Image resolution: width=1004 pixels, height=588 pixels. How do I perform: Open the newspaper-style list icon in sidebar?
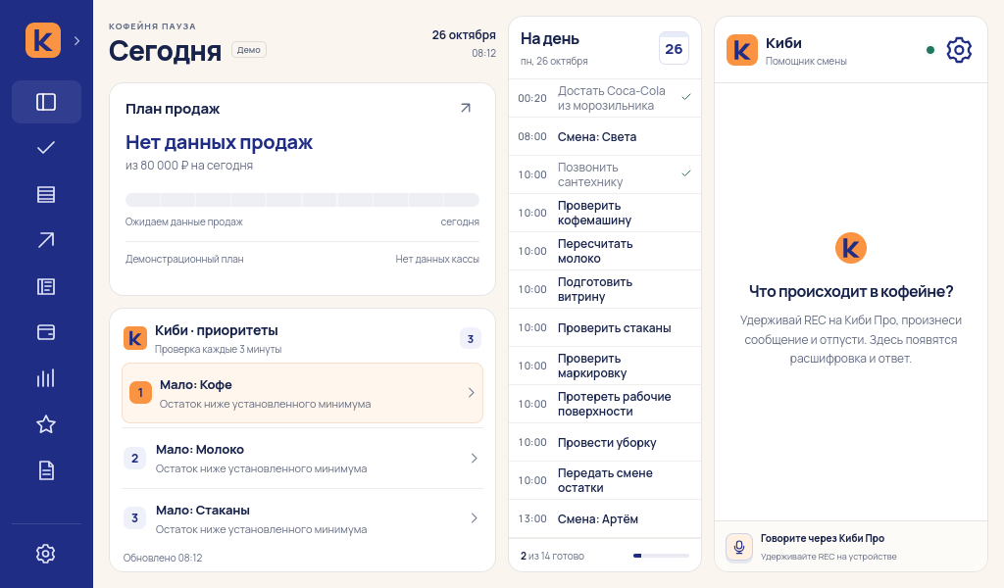46,286
